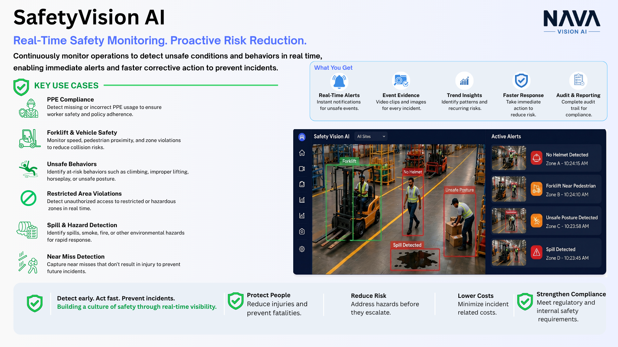Click the 'What You Get' heading
This screenshot has height=347, width=618.
click(x=333, y=68)
